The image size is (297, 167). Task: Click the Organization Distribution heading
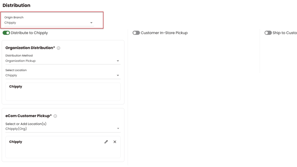(30, 48)
